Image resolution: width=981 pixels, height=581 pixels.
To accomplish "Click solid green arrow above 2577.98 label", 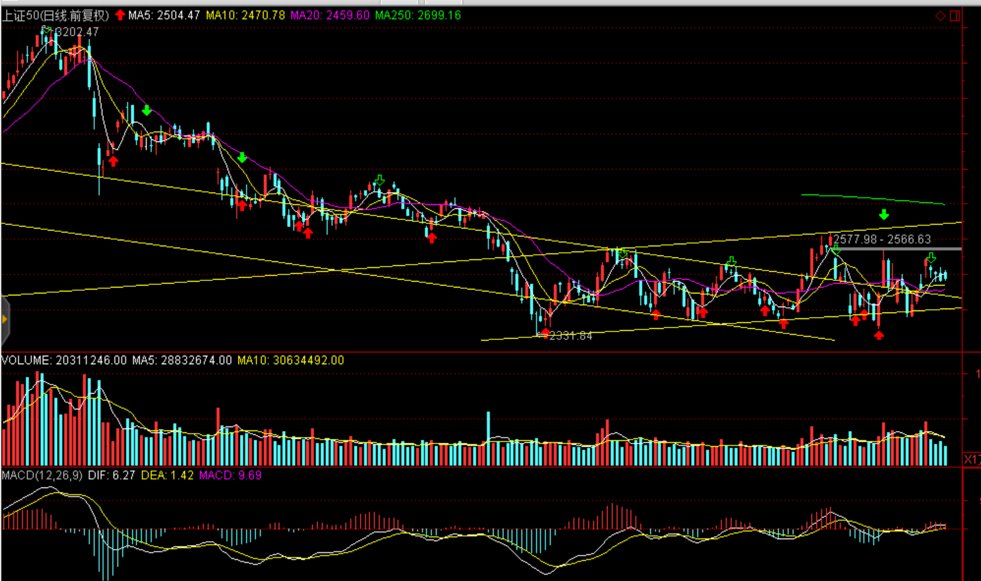I will click(x=884, y=215).
